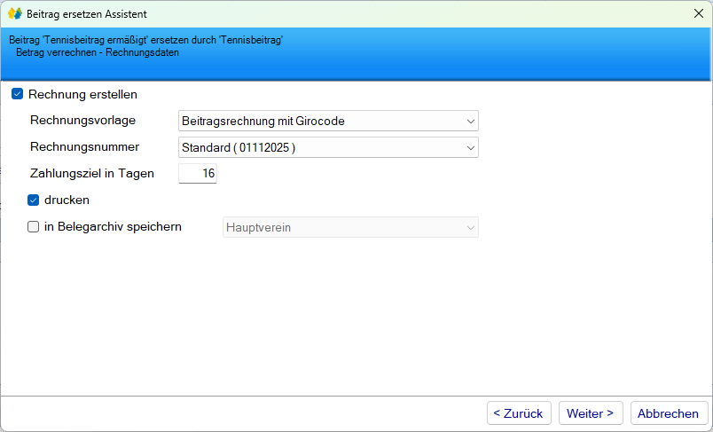Close the Beitrag ersetzen Assistent window
Viewport: 713px width, 432px height.
(697, 14)
